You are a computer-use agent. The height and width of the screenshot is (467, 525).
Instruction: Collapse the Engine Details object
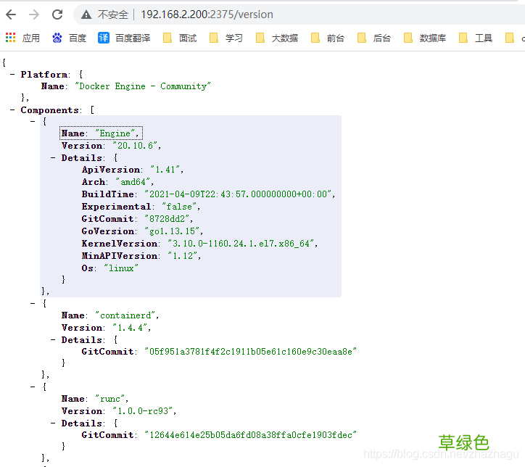pyautogui.click(x=53, y=157)
